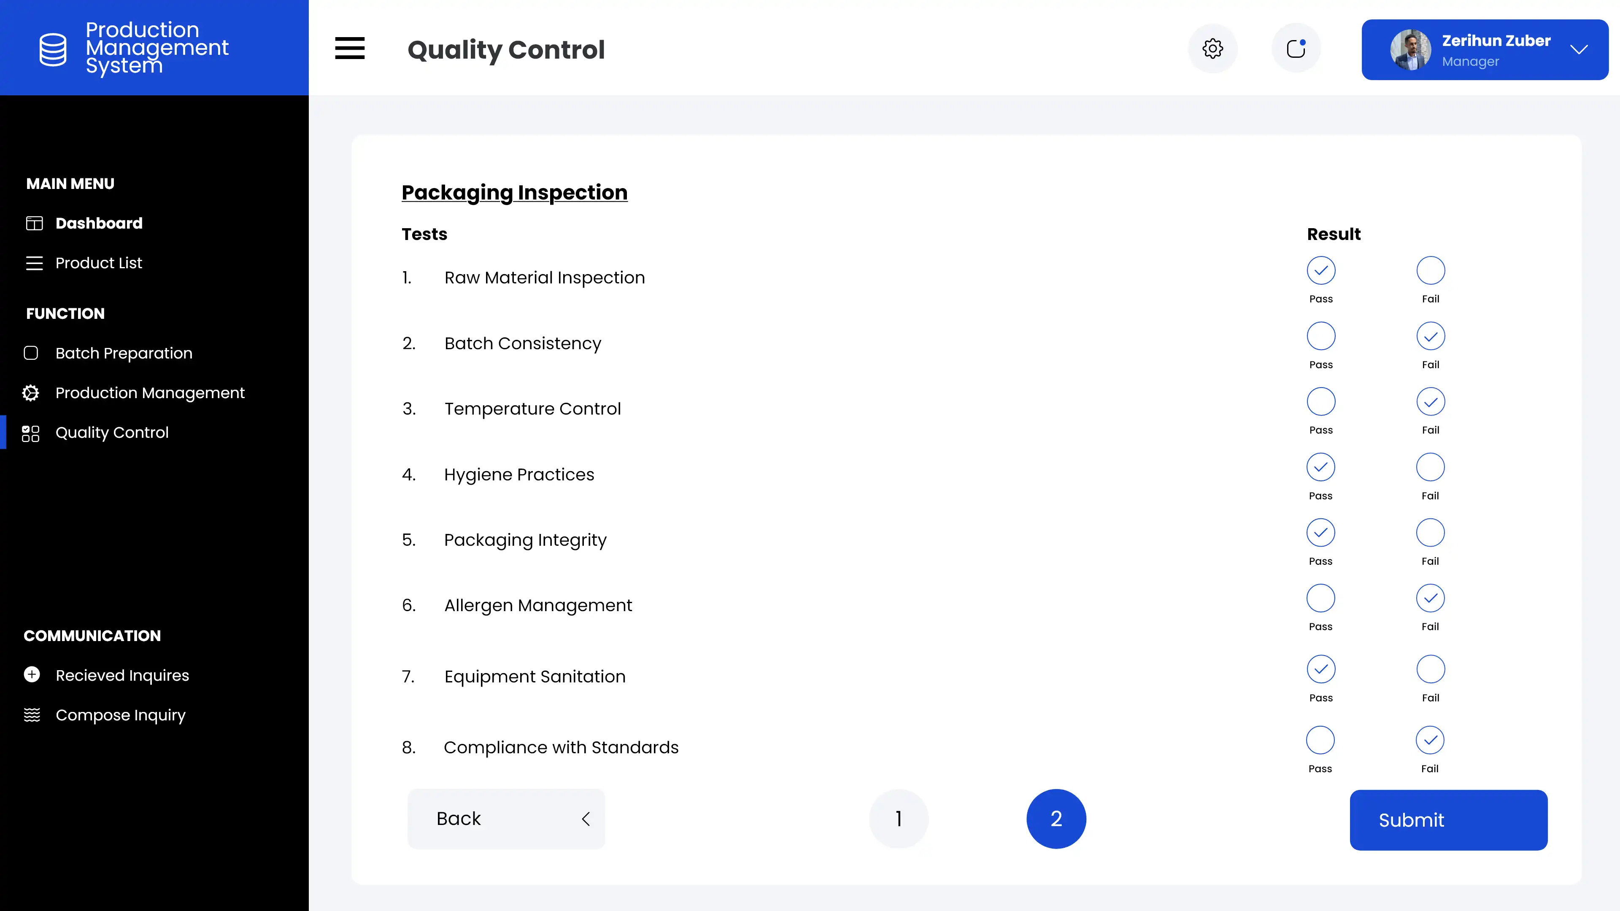The image size is (1620, 911).
Task: Click the Quality Control grid icon
Action: click(31, 433)
